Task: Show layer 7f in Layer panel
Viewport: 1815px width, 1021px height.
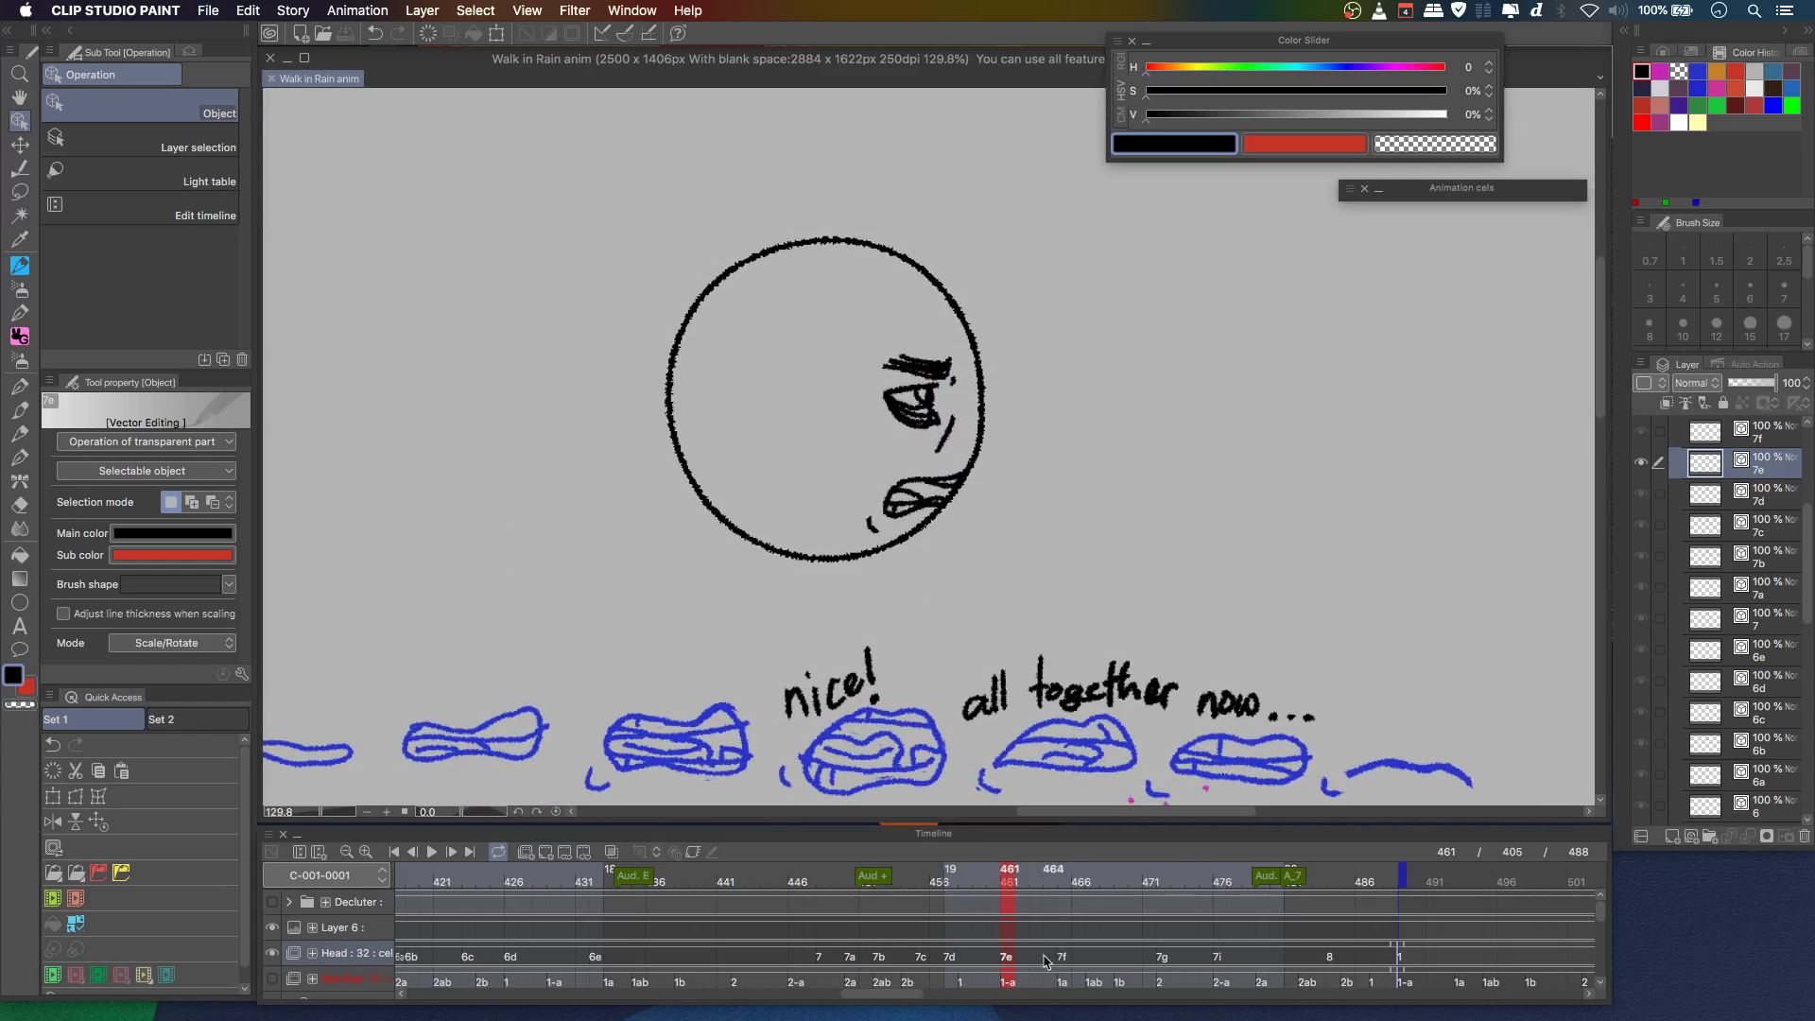Action: tap(1641, 431)
